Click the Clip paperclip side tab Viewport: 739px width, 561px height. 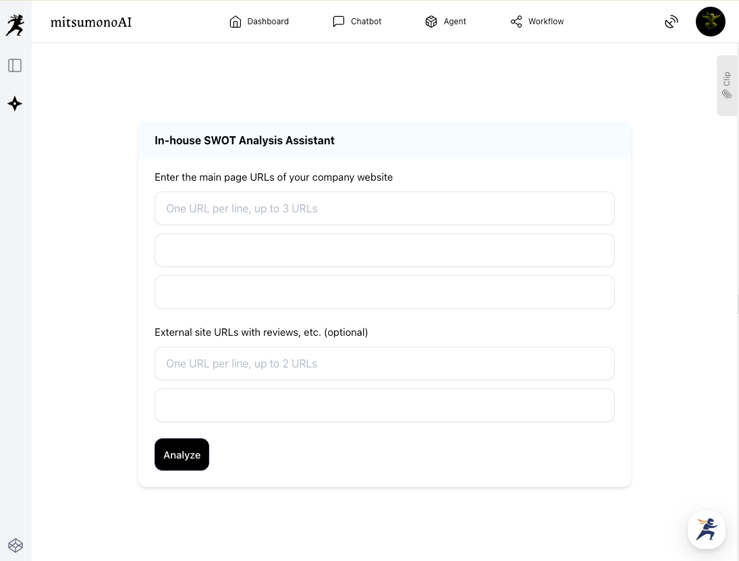pyautogui.click(x=727, y=86)
